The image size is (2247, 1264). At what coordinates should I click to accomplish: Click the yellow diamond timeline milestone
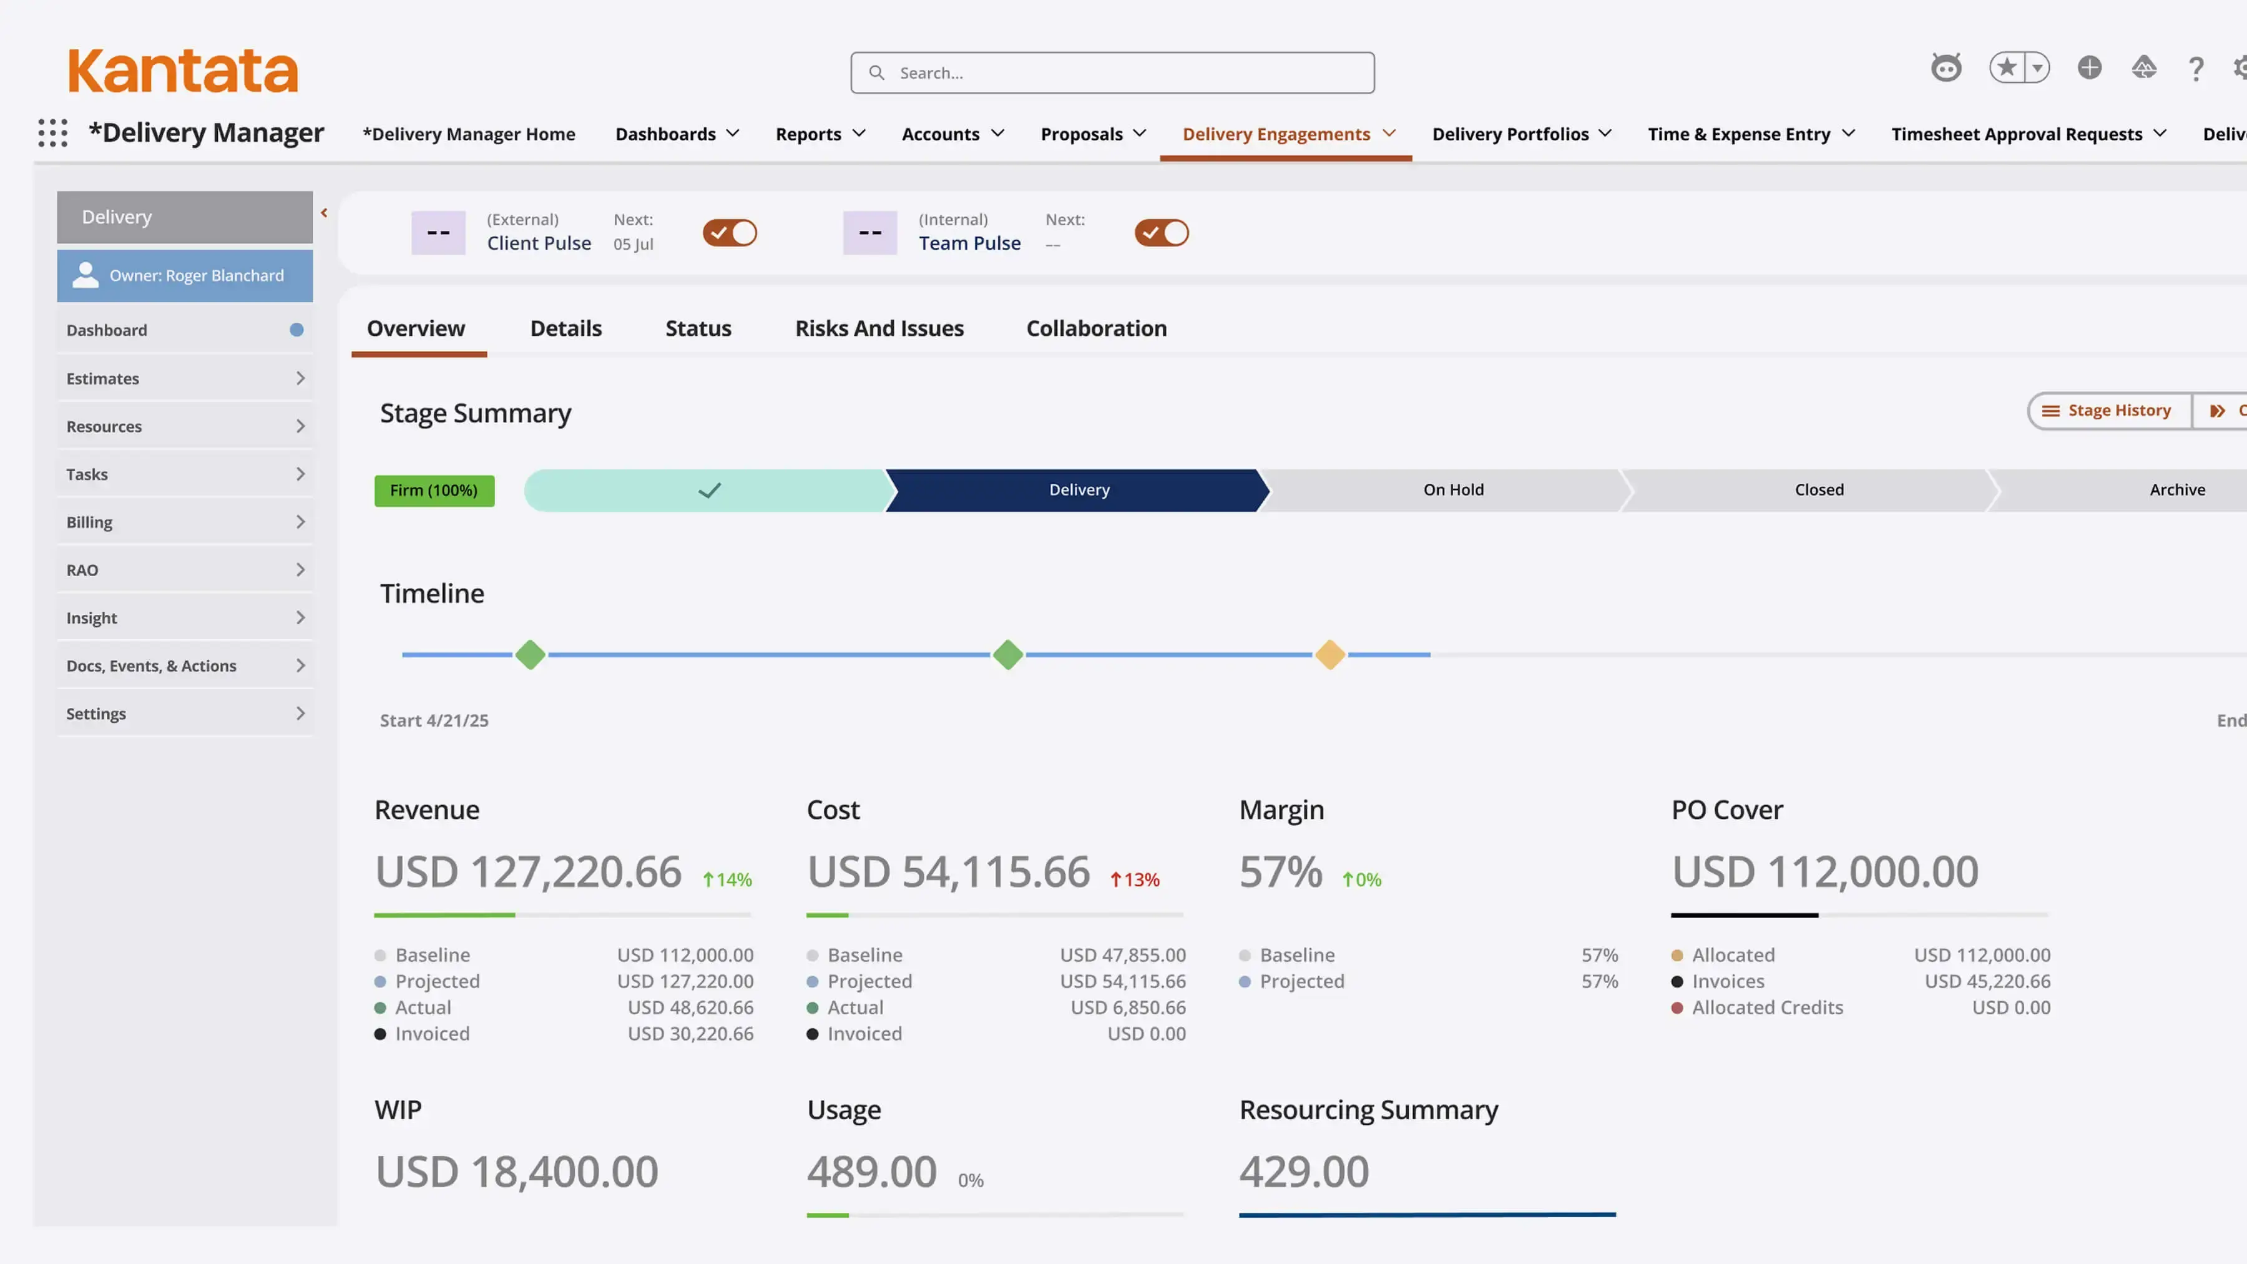(x=1329, y=654)
